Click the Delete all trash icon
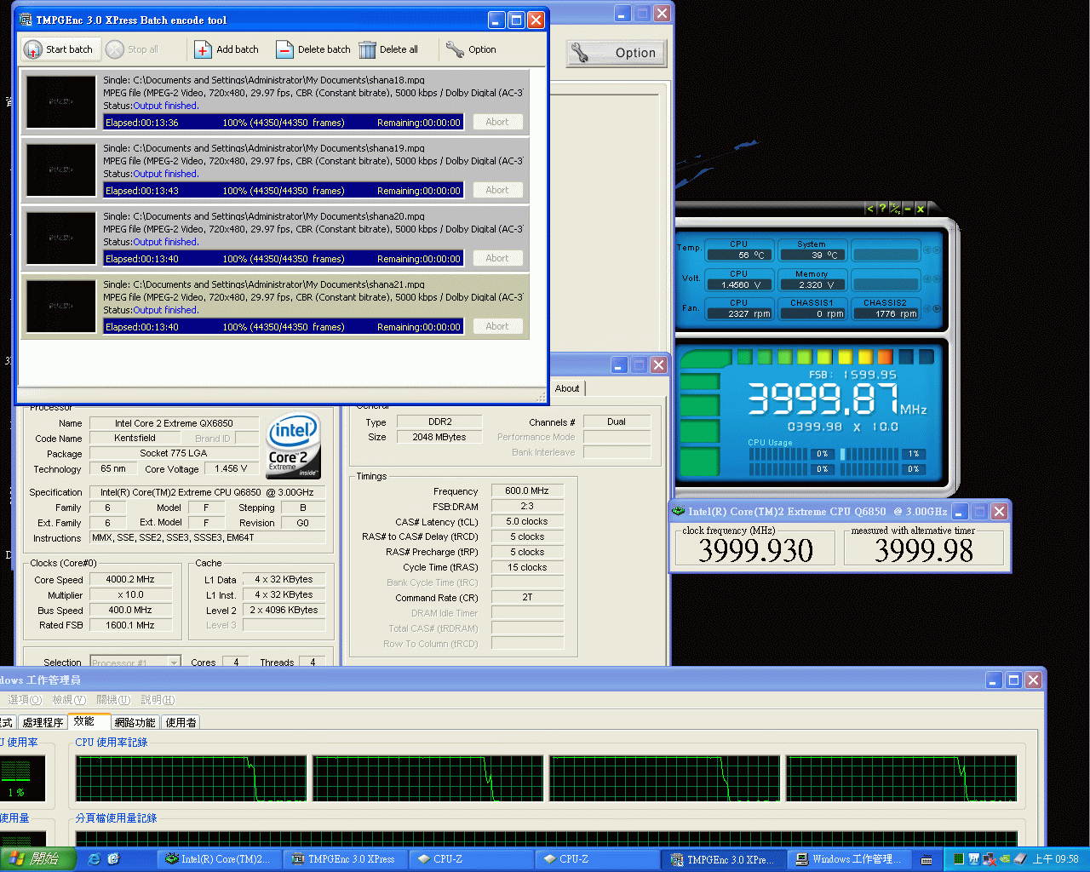This screenshot has width=1090, height=872. [x=367, y=49]
